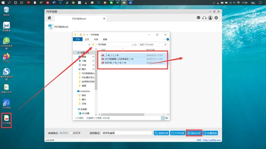266x149 pixels.
Task: Open customer support headset icon
Action: [x=204, y=18]
